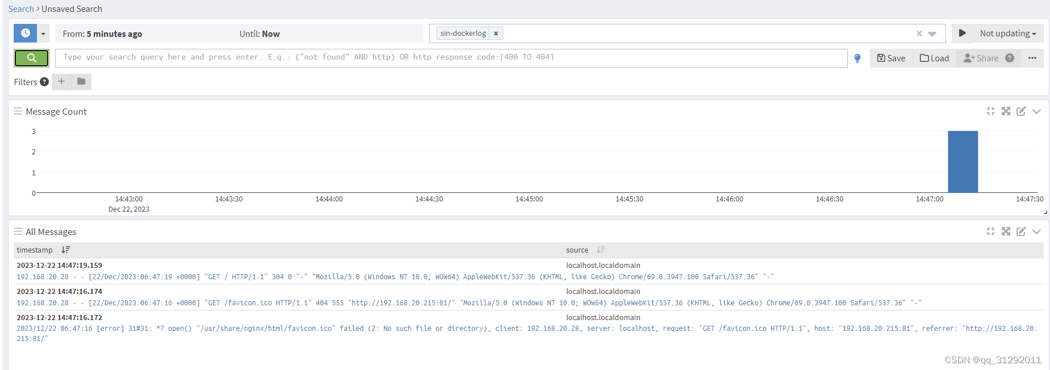Viewport: 1050px width, 370px height.
Task: Expand the time range presets dropdown arrow
Action: pyautogui.click(x=43, y=33)
